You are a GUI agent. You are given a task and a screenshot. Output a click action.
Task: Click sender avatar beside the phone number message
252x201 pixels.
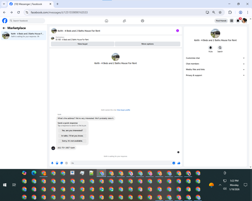click(53, 148)
